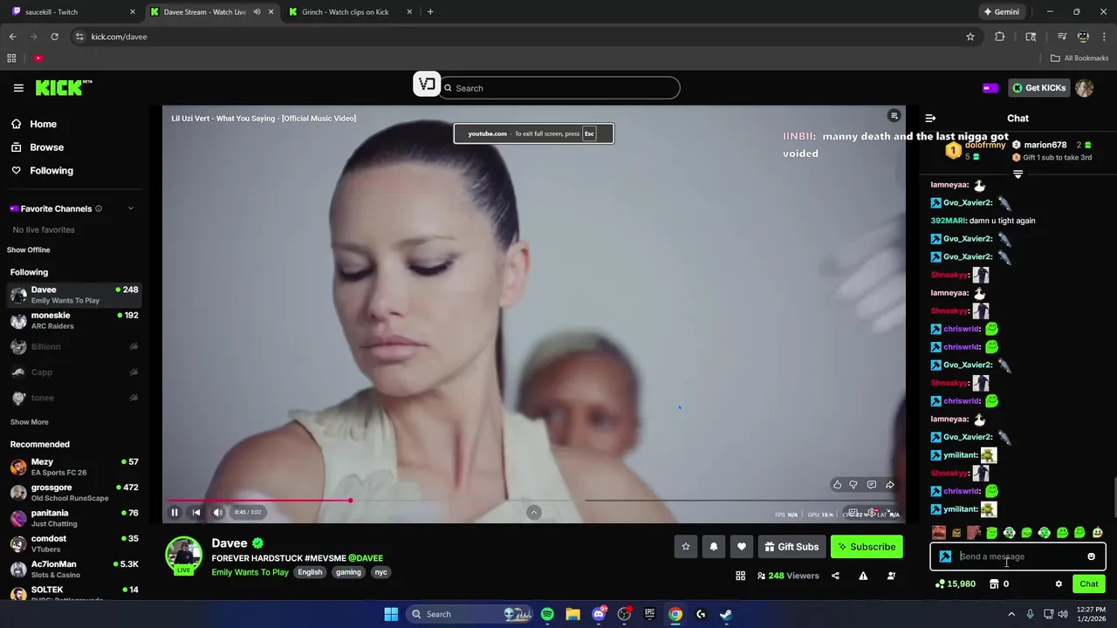Screen dimensions: 1117x628
Task: Open Mezy recommended channel
Action: (74, 467)
